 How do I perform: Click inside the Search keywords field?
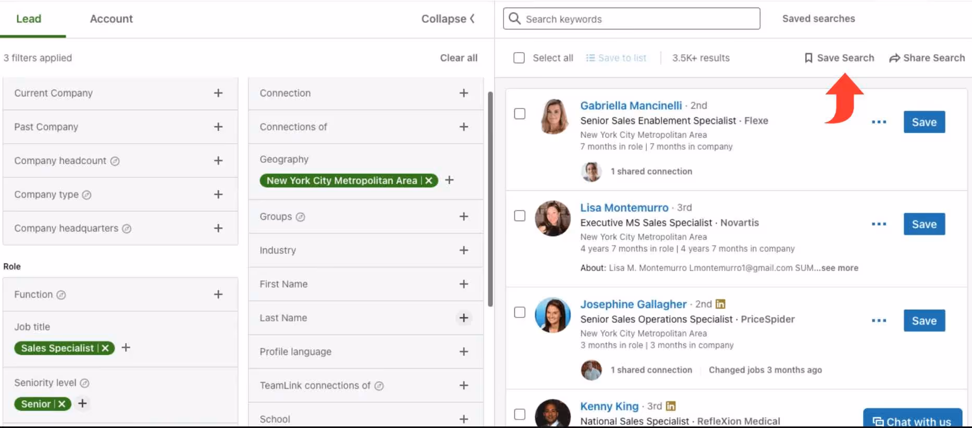631,19
